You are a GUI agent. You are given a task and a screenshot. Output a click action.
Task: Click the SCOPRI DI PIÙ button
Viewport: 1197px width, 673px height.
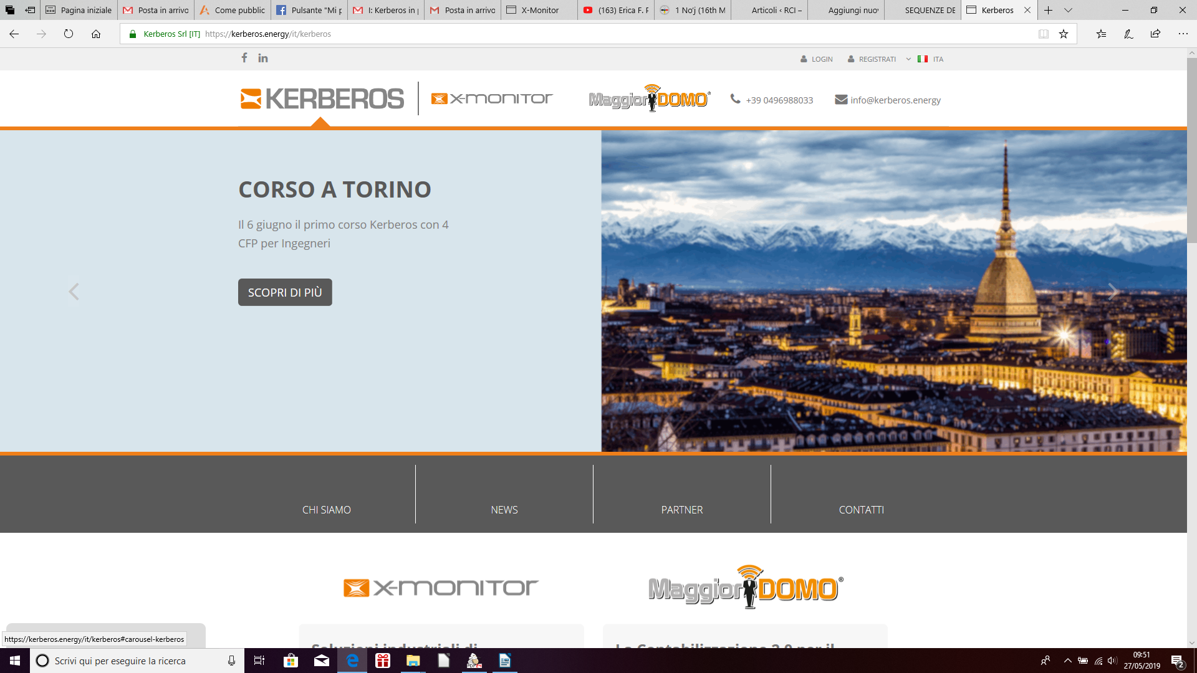click(x=285, y=292)
